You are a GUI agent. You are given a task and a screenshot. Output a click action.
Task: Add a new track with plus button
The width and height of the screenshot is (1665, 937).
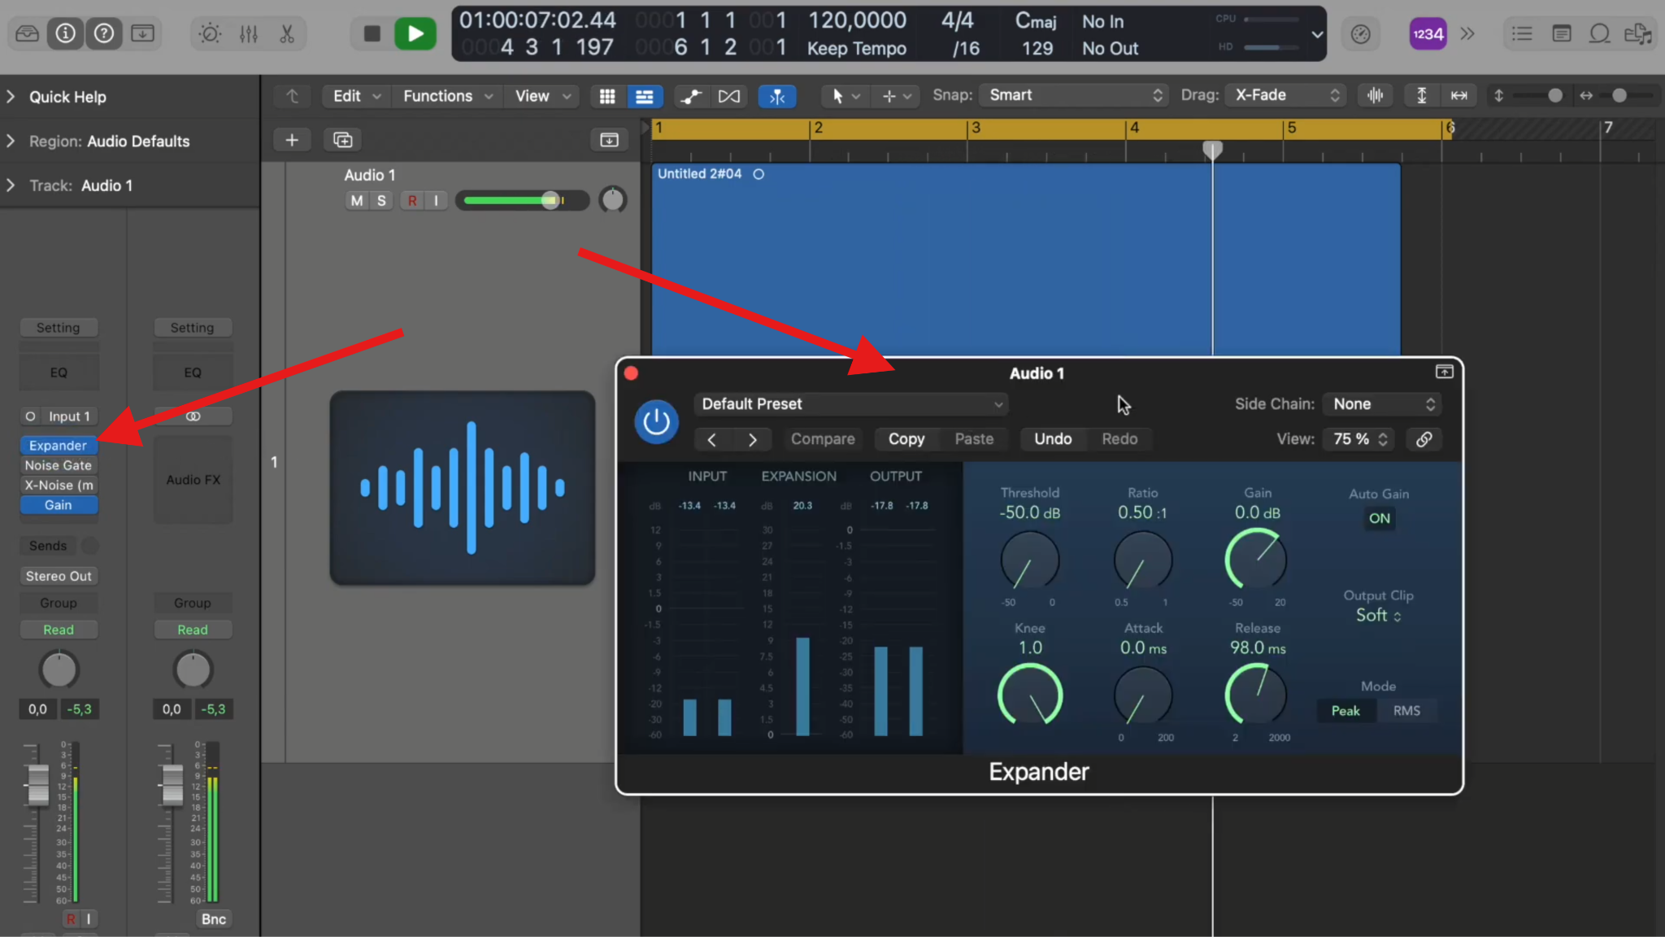[x=291, y=140]
